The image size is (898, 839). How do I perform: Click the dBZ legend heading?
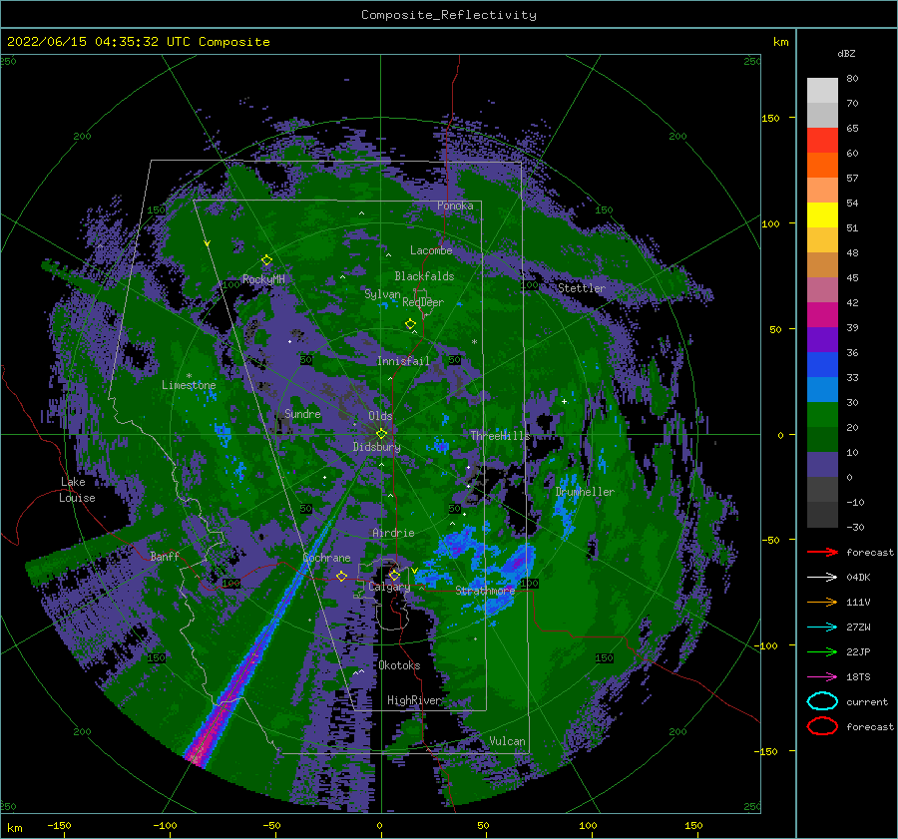[846, 53]
